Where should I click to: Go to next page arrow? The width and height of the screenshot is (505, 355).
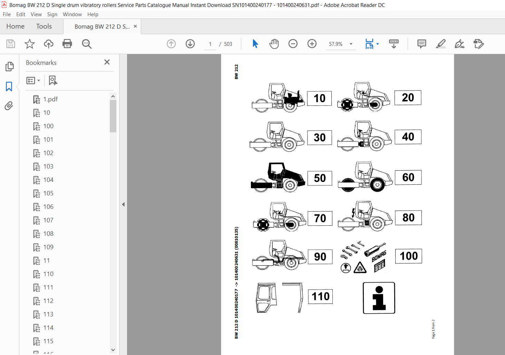pyautogui.click(x=190, y=44)
